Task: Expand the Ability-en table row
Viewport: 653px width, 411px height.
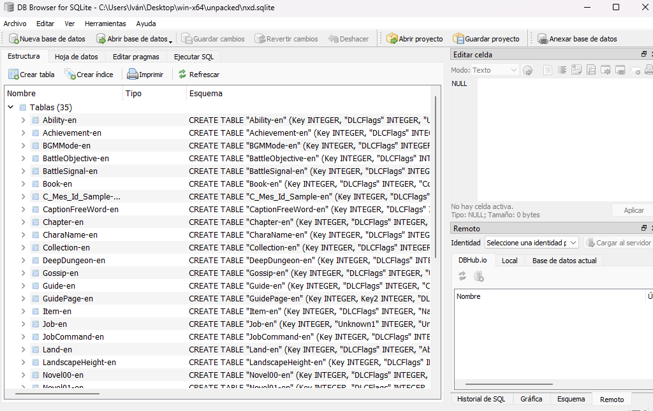Action: pos(24,120)
